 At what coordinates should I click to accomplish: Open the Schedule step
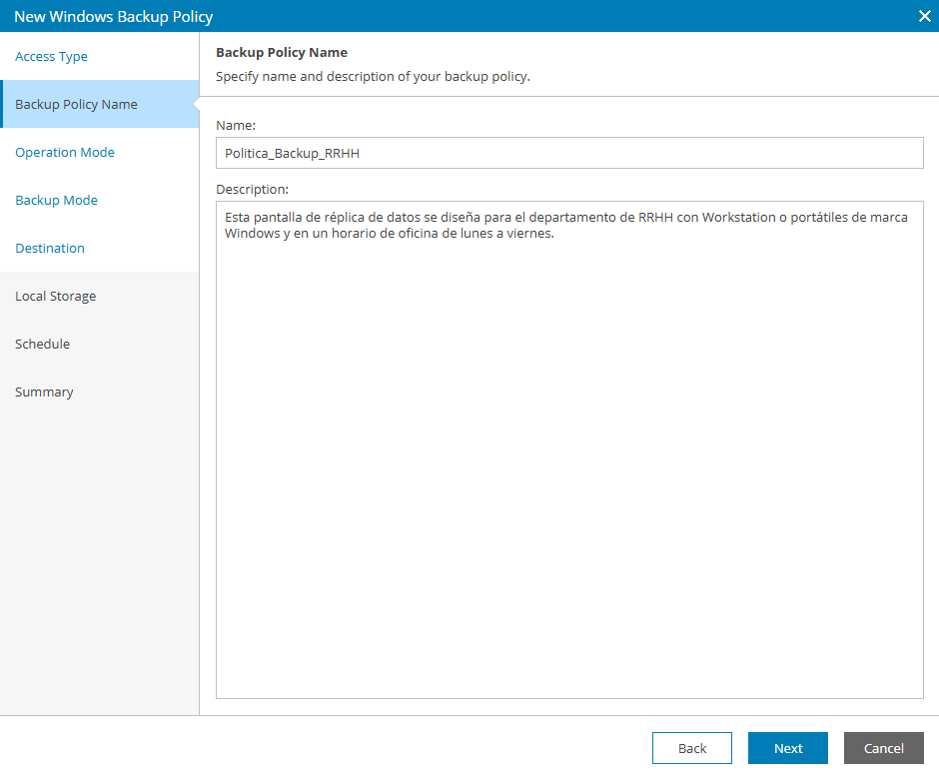click(x=43, y=345)
